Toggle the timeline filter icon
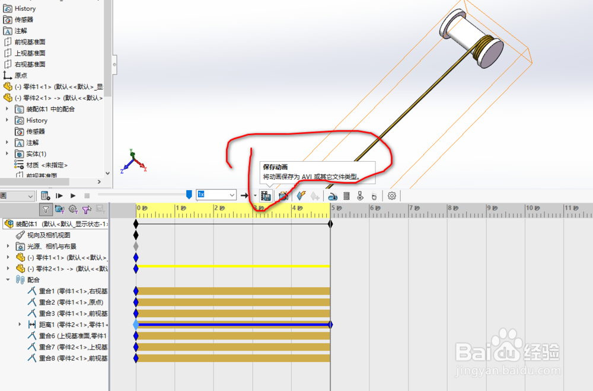This screenshot has width=593, height=391. (x=46, y=209)
